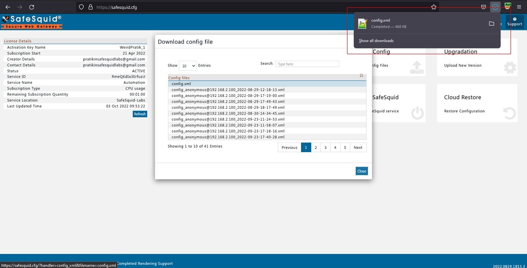Click the License Details heading

(18, 41)
